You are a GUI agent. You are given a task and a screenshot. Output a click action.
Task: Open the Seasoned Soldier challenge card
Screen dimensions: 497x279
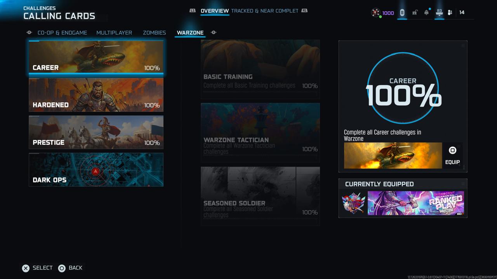(260, 196)
